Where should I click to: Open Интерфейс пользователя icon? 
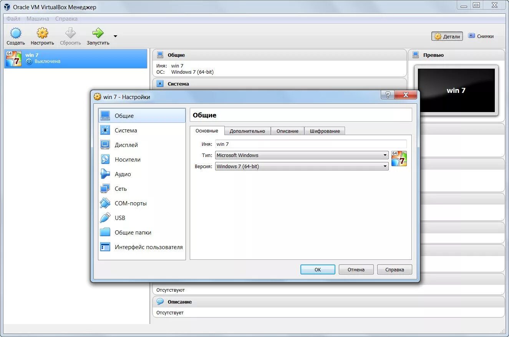click(x=105, y=247)
